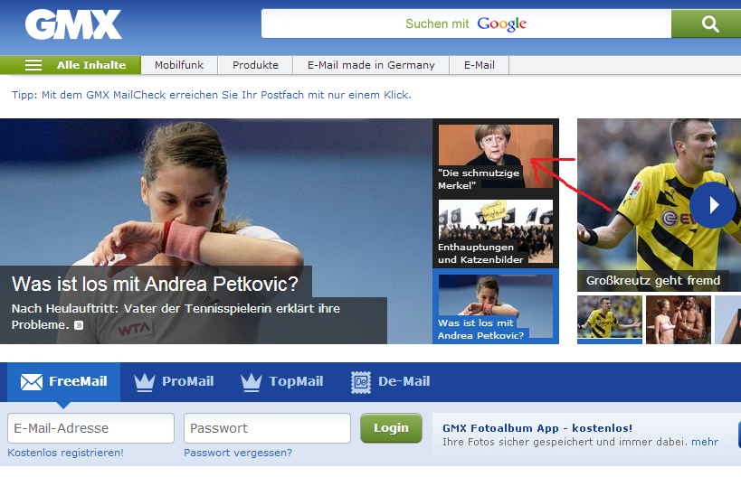Click the 'Nach Heulauftritt' subheadline text
Image resolution: width=741 pixels, height=477 pixels.
click(176, 316)
